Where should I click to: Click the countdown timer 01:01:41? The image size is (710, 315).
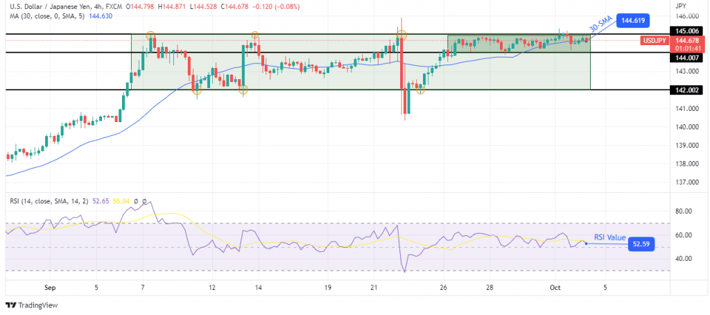(686, 48)
